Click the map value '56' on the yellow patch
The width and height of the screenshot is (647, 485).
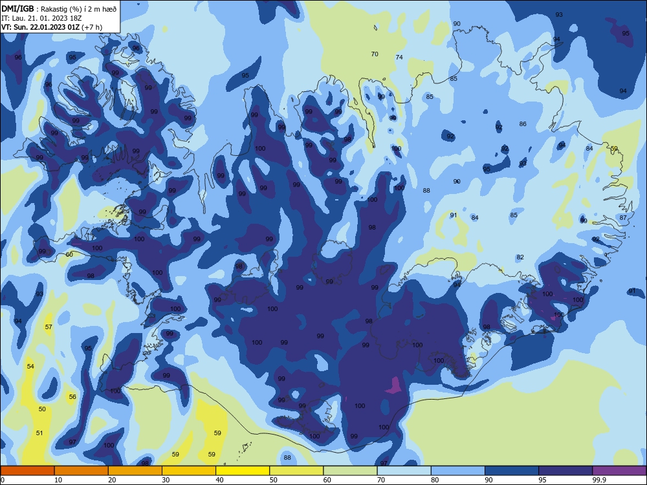[72, 397]
